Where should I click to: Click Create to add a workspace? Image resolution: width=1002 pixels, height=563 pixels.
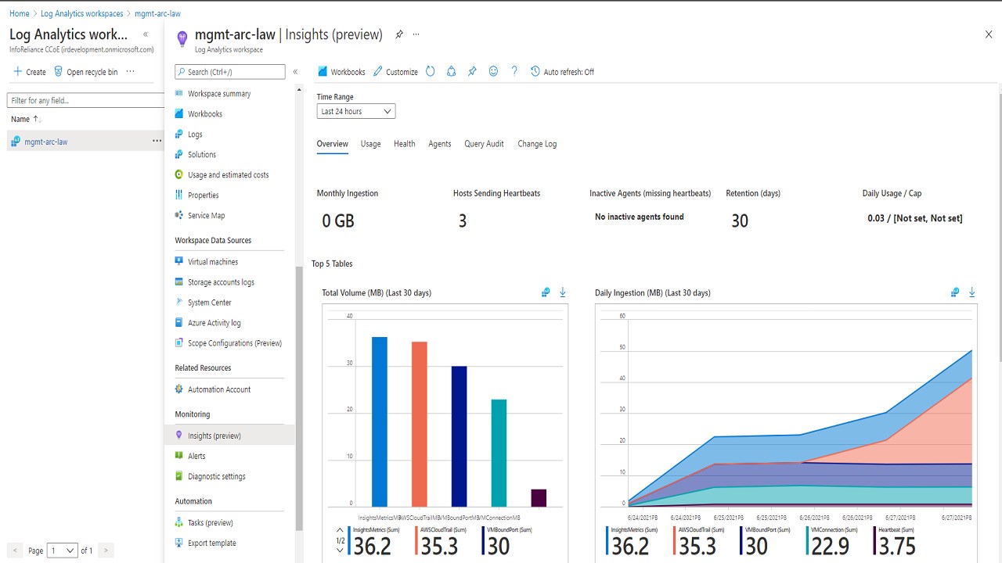[30, 72]
